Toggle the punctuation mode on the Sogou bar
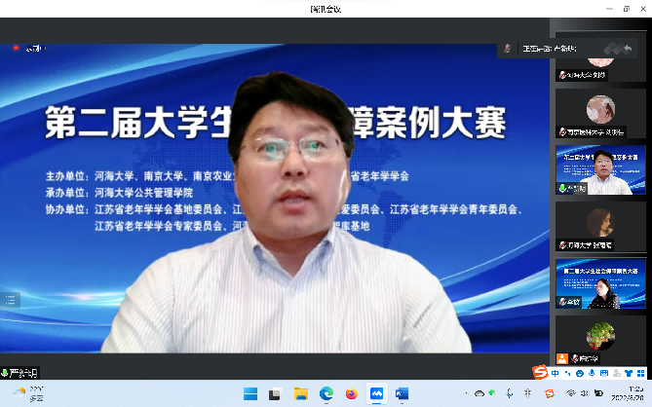The image size is (652, 407). coord(567,373)
